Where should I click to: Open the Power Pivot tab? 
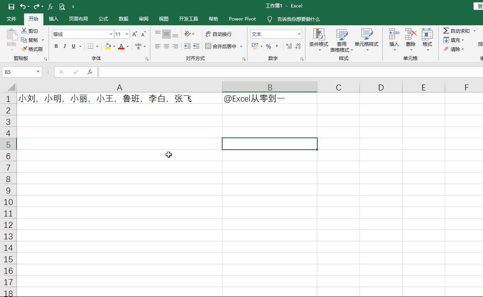(242, 19)
